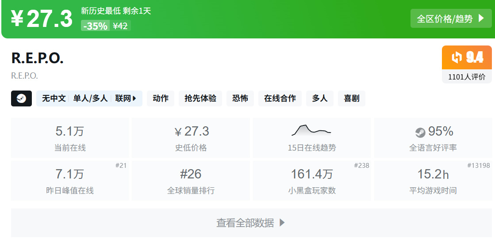The image size is (495, 246).
Task: Click the 7.1万 昨日峰值在线 stat card
Action: coord(70,181)
